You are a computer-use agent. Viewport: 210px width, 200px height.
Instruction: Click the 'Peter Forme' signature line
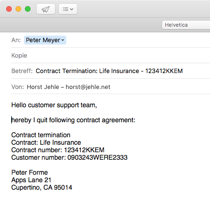pyautogui.click(x=30, y=172)
